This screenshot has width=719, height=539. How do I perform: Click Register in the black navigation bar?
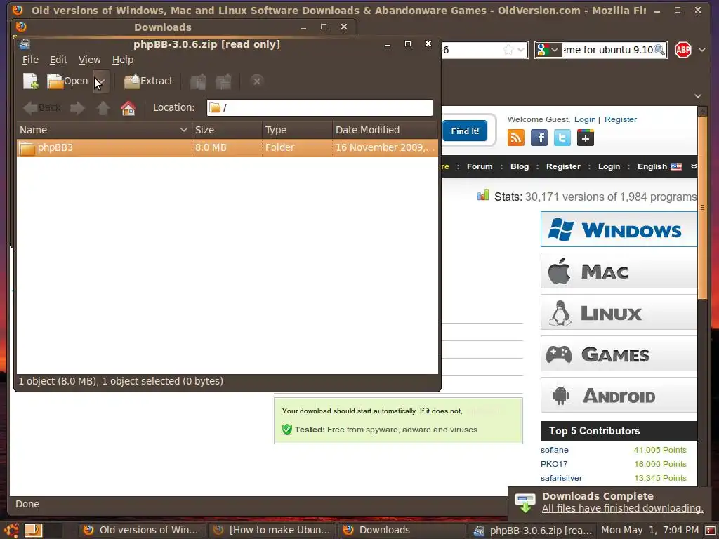point(563,166)
